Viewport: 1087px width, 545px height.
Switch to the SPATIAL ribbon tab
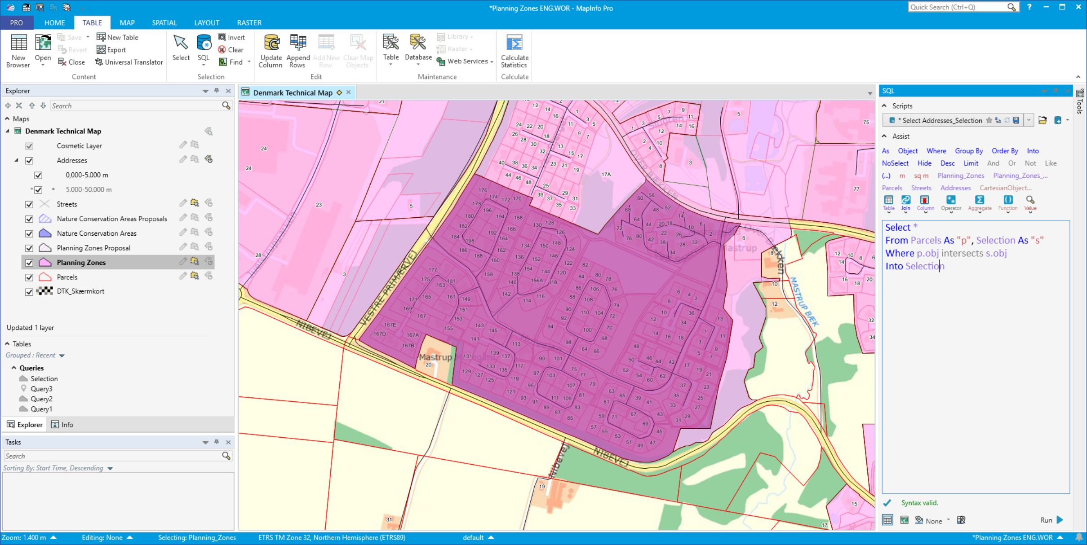(164, 22)
